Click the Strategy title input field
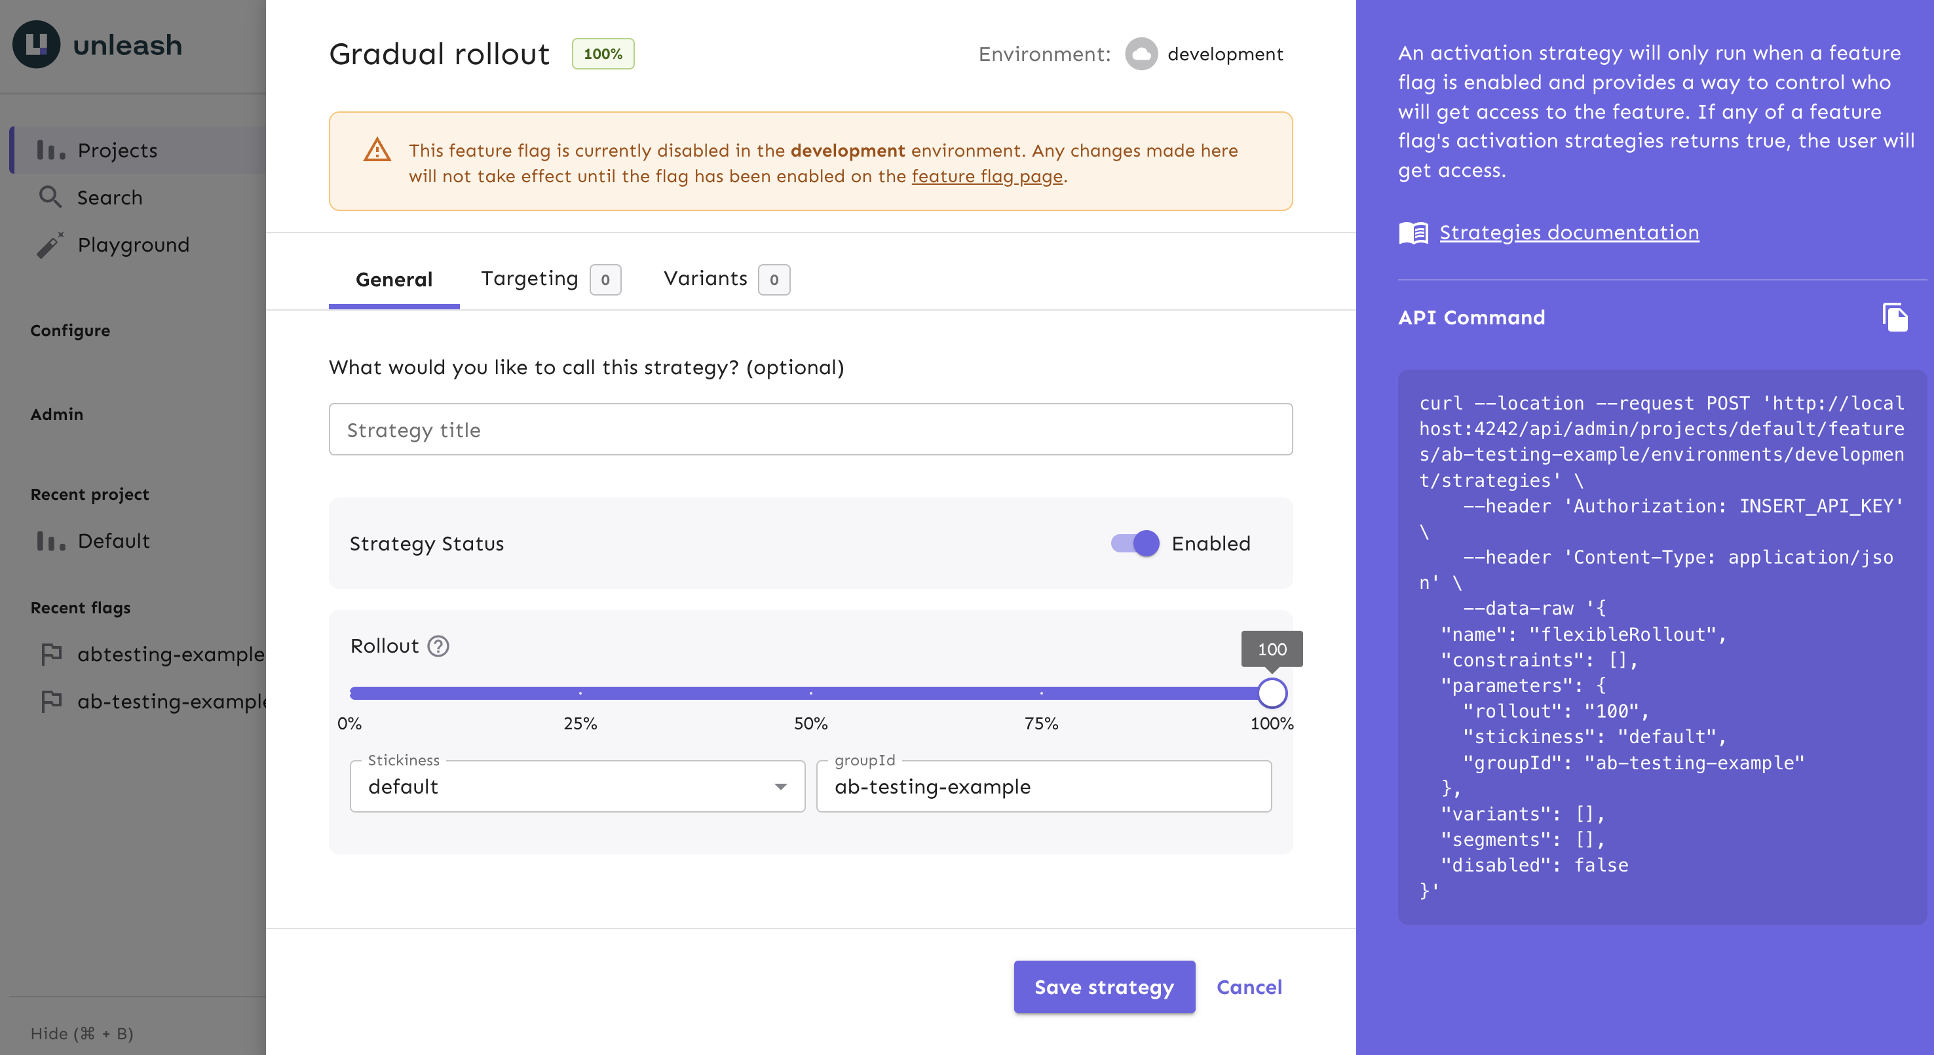Viewport: 1934px width, 1055px height. pyautogui.click(x=810, y=427)
